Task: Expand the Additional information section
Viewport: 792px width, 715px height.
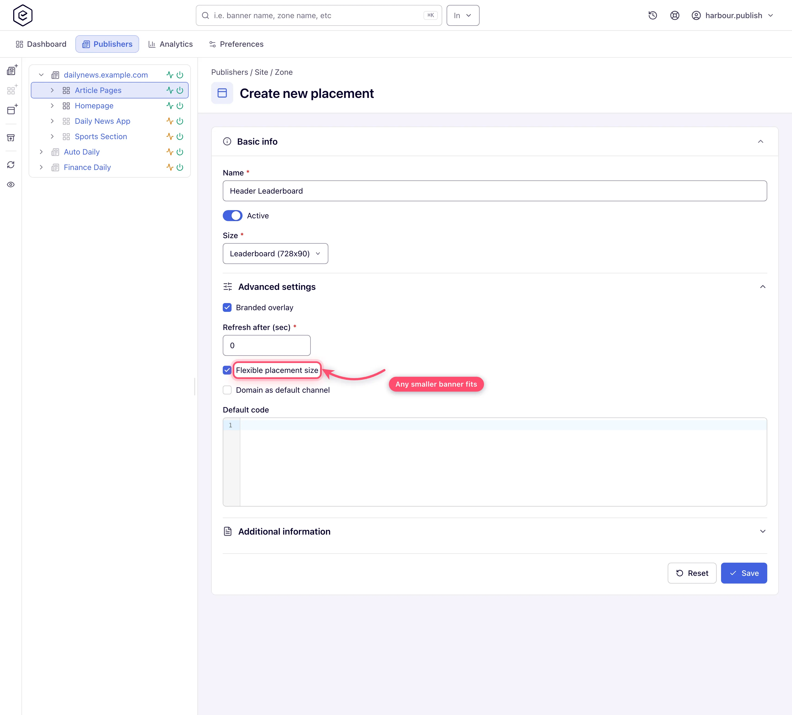Action: point(763,531)
